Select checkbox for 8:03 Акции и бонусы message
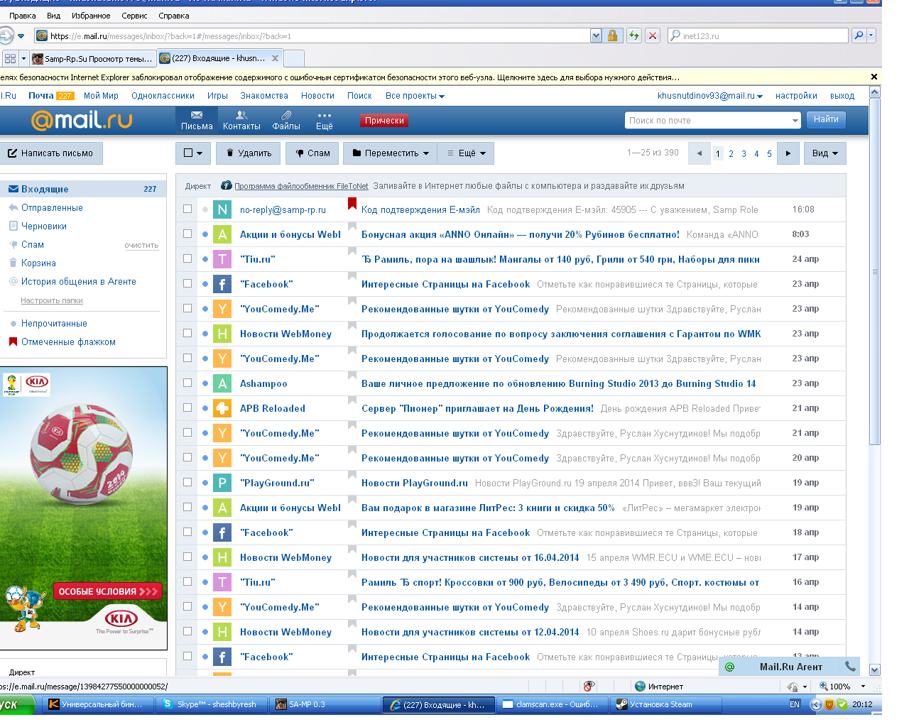The height and width of the screenshot is (727, 909). pos(187,234)
